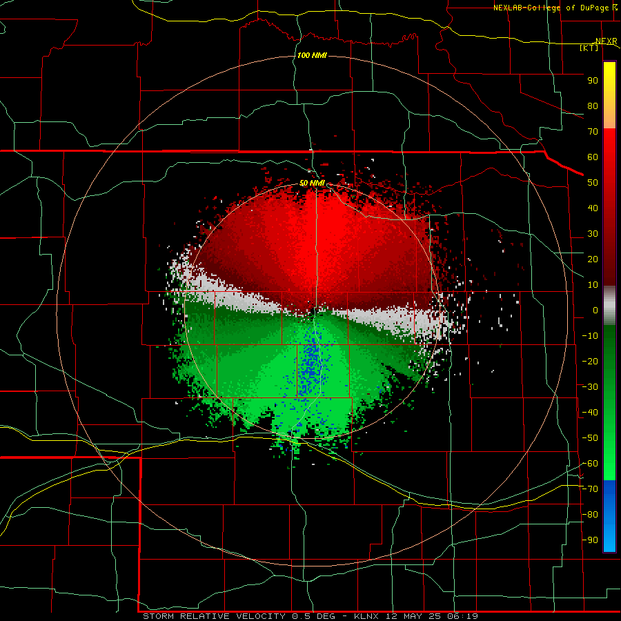
Task: Click the "-40" legend value
Action: point(590,413)
